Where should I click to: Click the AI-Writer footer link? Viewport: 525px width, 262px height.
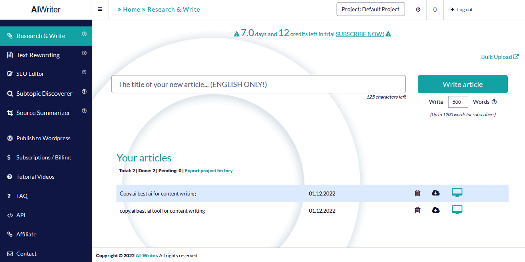pos(146,256)
